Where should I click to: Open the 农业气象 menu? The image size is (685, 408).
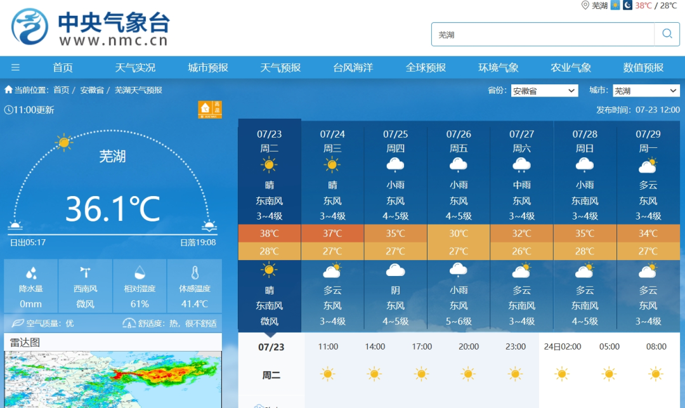(x=571, y=67)
